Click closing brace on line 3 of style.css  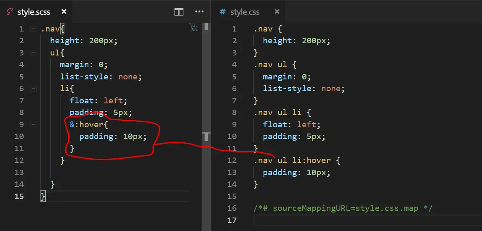[x=256, y=53]
